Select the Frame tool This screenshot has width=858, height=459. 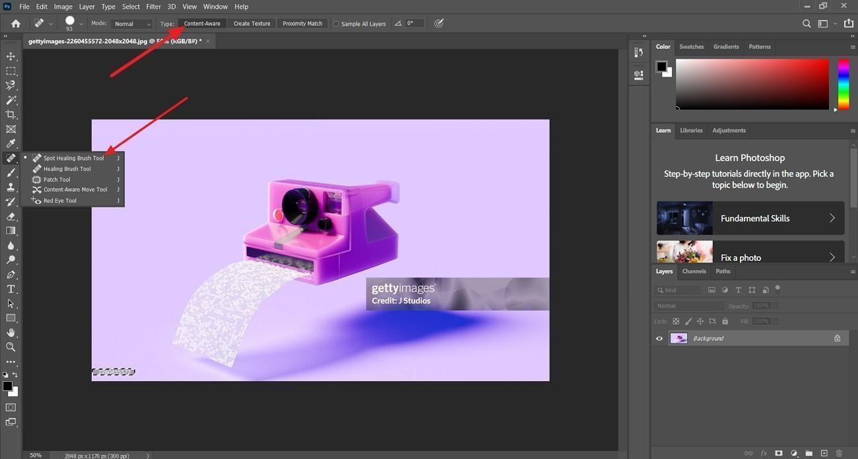point(11,129)
